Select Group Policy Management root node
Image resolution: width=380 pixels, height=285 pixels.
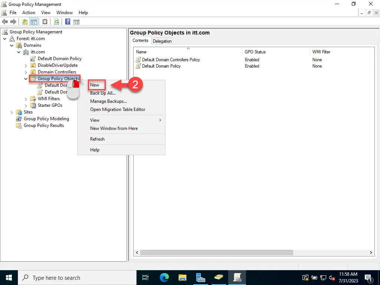(x=36, y=32)
